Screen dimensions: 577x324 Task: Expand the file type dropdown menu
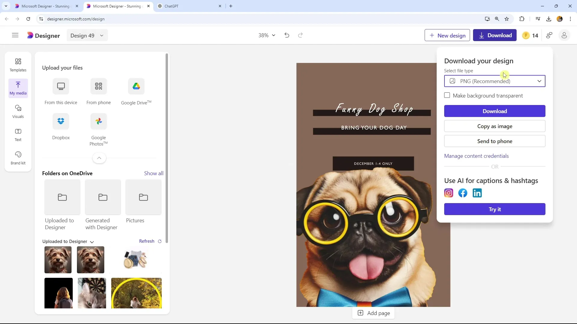pyautogui.click(x=539, y=81)
